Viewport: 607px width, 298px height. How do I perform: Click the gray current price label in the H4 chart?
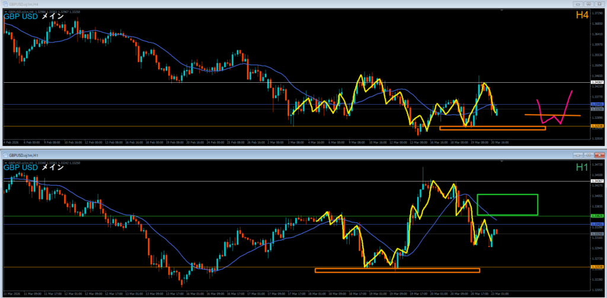(x=596, y=109)
